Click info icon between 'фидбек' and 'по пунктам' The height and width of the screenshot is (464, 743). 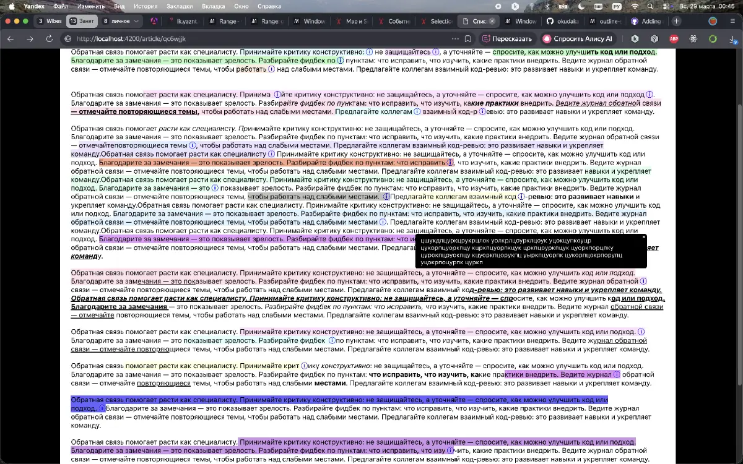click(332, 340)
